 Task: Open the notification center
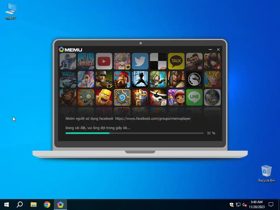(x=271, y=205)
